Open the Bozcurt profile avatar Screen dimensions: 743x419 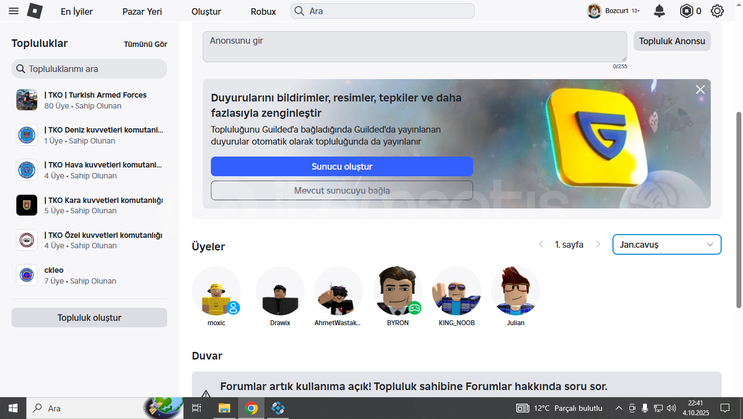click(594, 11)
